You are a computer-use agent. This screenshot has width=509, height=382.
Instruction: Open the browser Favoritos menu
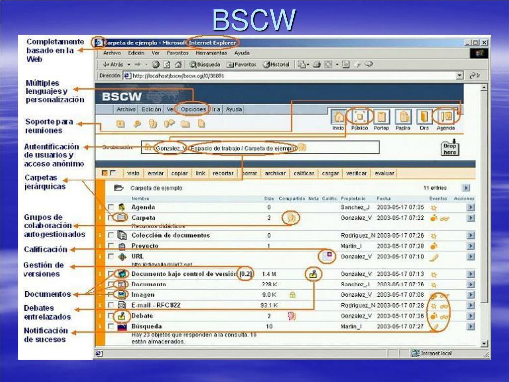click(177, 53)
